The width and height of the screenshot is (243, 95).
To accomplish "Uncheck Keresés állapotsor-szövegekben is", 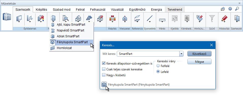I will coord(104,63).
